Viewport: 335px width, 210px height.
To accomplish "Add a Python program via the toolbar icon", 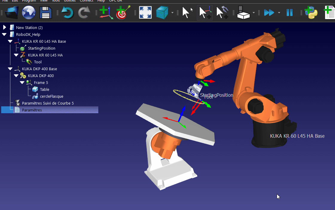I will tap(311, 13).
